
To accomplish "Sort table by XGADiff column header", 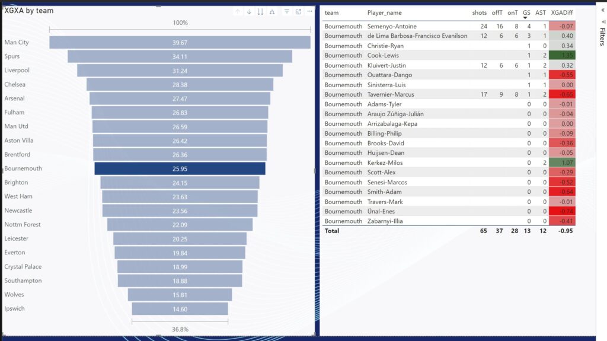I will [x=562, y=13].
